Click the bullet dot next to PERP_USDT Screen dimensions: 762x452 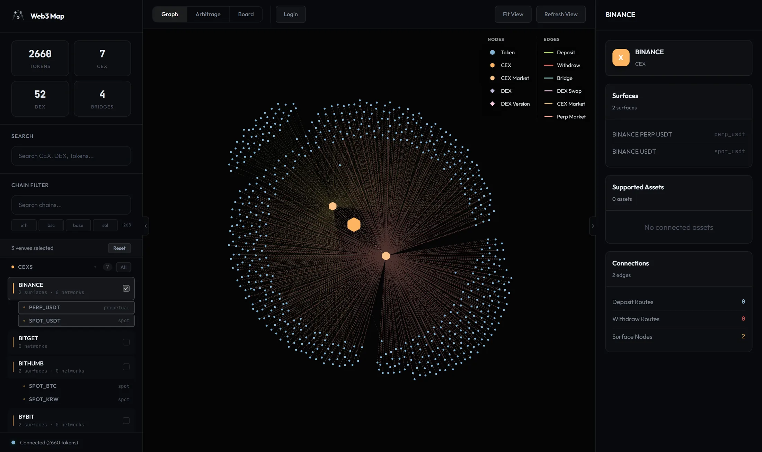pos(24,307)
